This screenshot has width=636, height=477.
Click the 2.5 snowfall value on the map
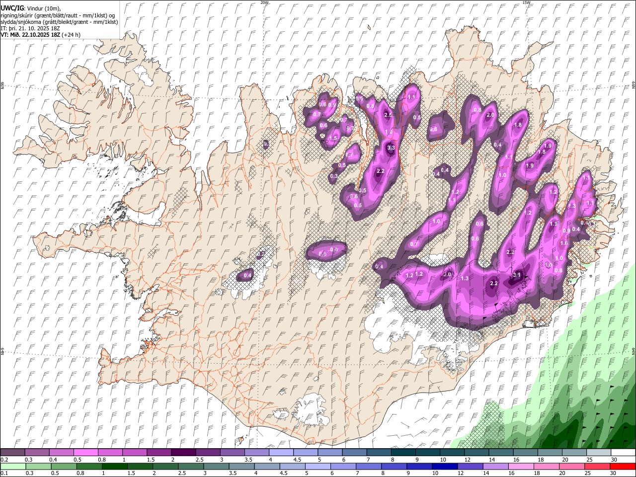(389, 115)
